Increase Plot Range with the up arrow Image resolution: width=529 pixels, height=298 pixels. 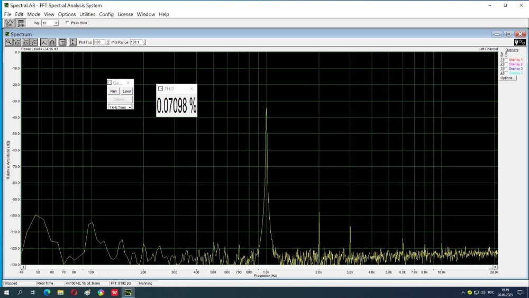pyautogui.click(x=144, y=41)
